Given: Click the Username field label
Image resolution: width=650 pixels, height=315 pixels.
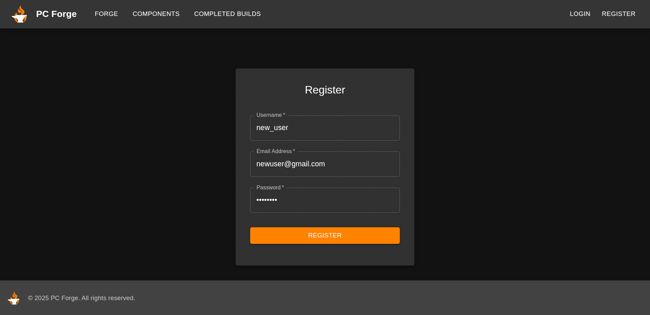Looking at the screenshot, I should point(270,115).
